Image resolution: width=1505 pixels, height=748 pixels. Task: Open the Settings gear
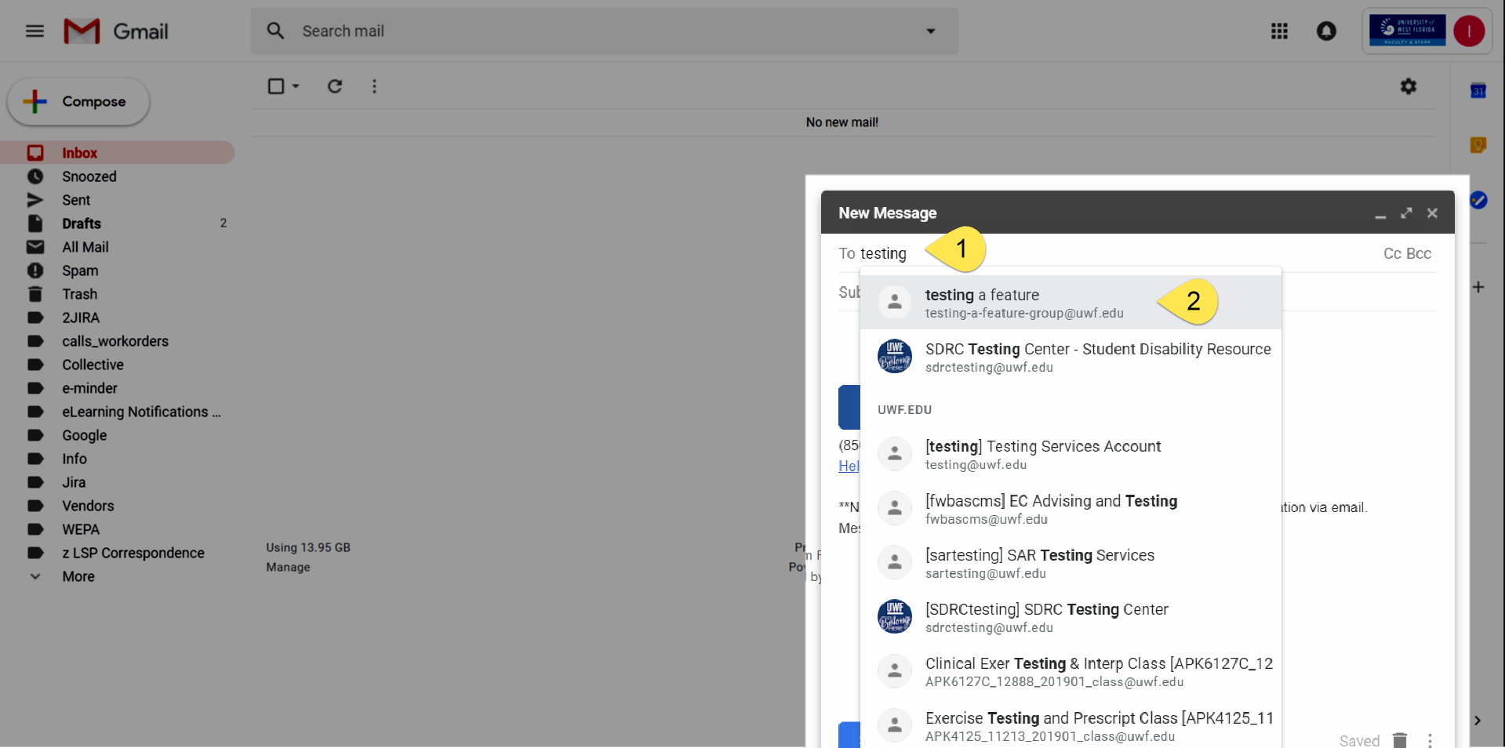click(x=1409, y=86)
